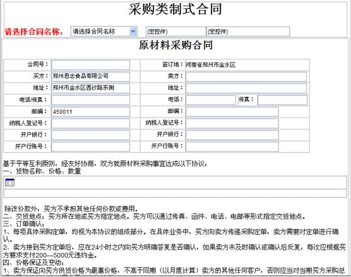Screen dimensions: 351x277
Task: Click the 四、价格保证及变动 heading line
Action: (x=33, y=262)
